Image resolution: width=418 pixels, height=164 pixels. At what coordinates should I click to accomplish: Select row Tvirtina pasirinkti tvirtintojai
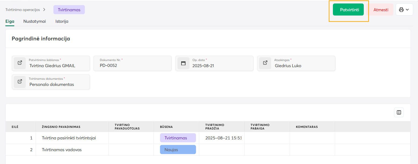coord(208,138)
